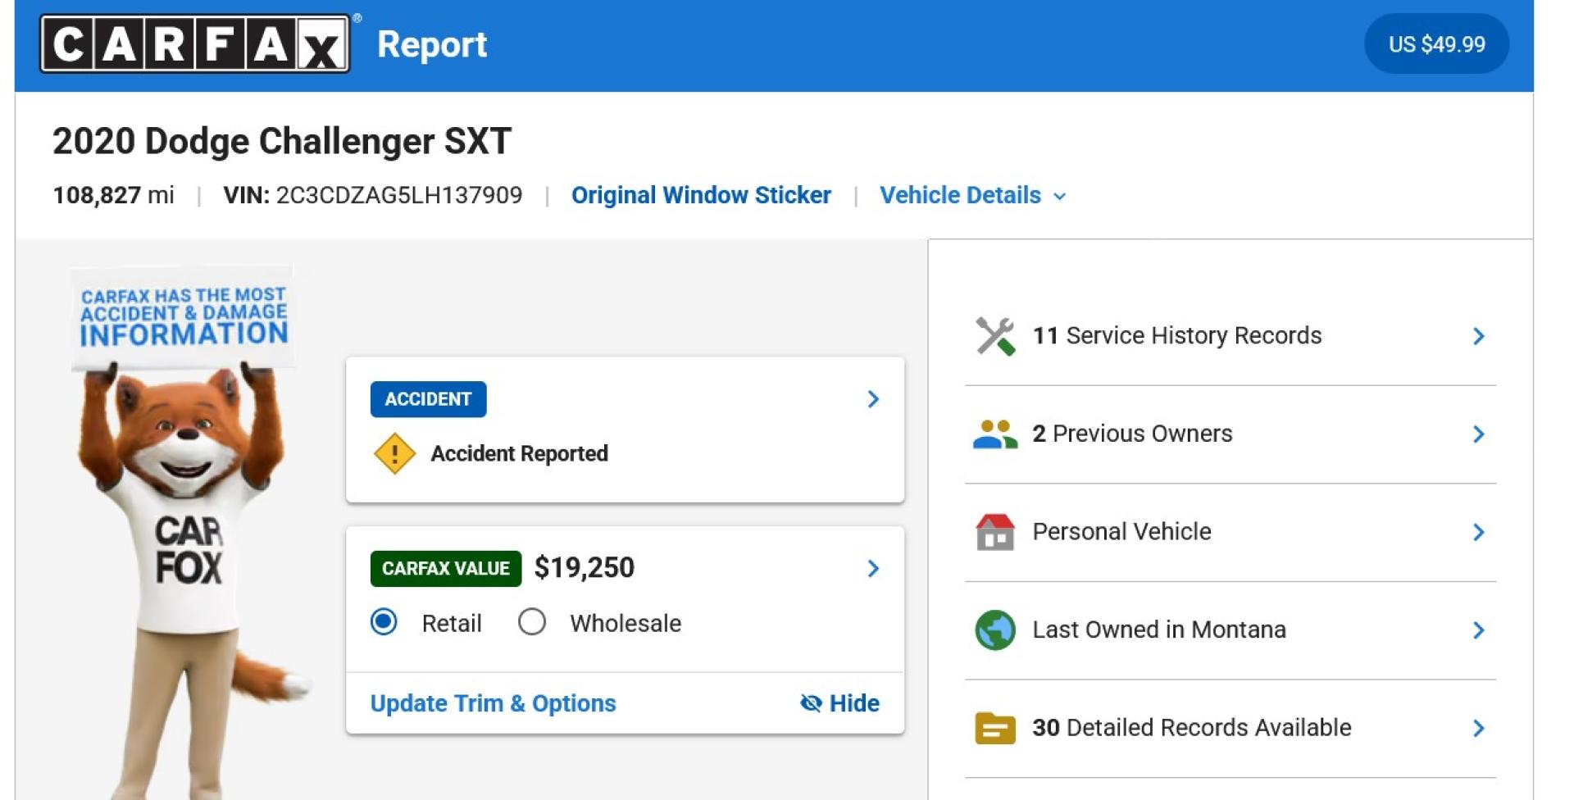Click the CARFAX VALUE badge
The height and width of the screenshot is (800, 1574).
click(x=446, y=568)
